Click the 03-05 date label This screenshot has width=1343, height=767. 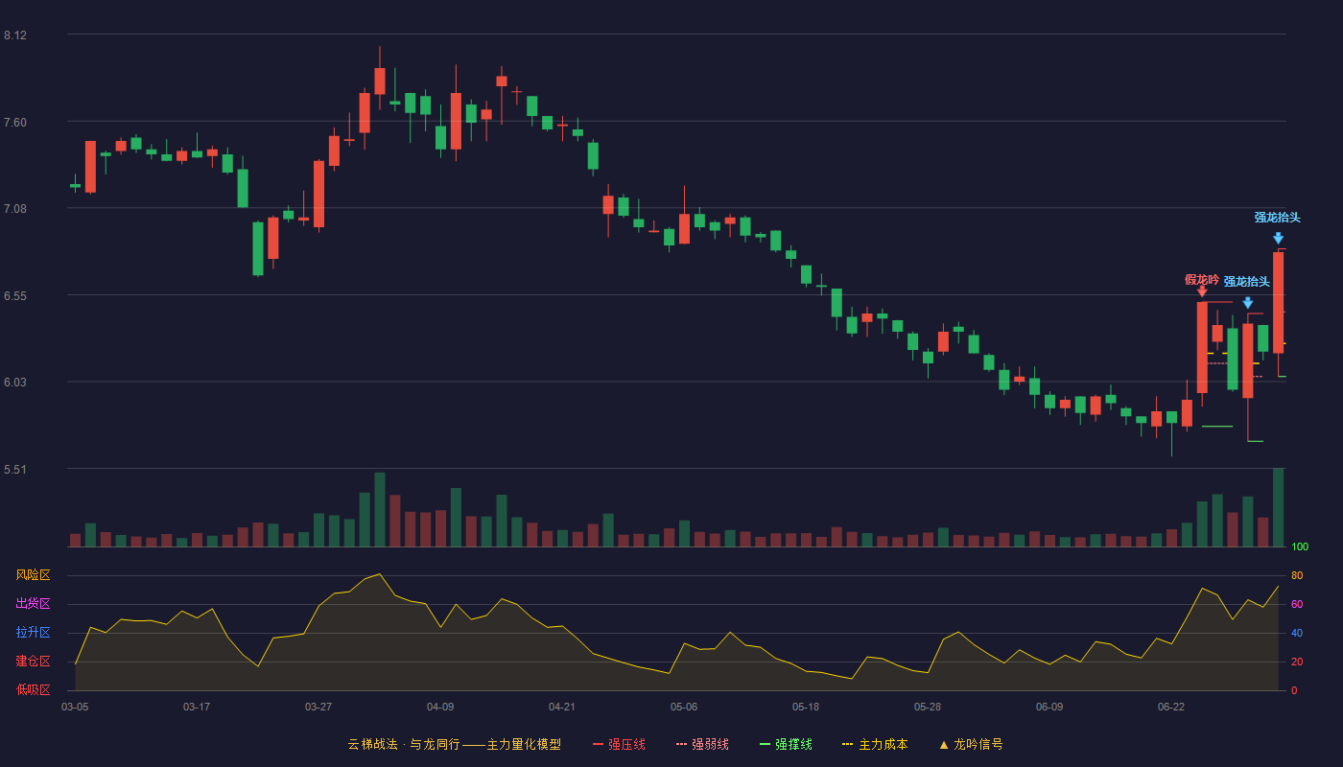click(75, 707)
